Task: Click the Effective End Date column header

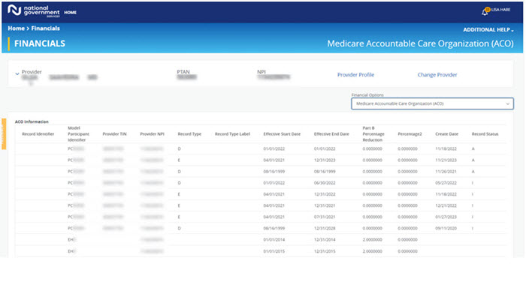Action: point(331,134)
